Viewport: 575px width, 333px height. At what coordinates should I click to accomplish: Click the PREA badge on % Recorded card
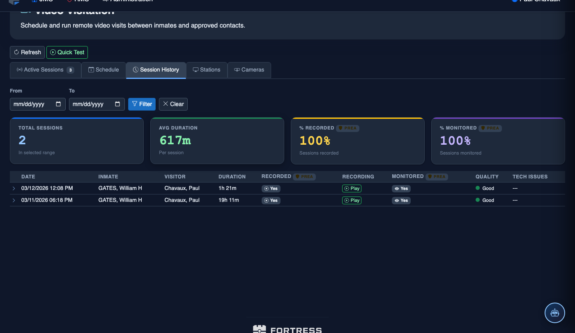(347, 128)
